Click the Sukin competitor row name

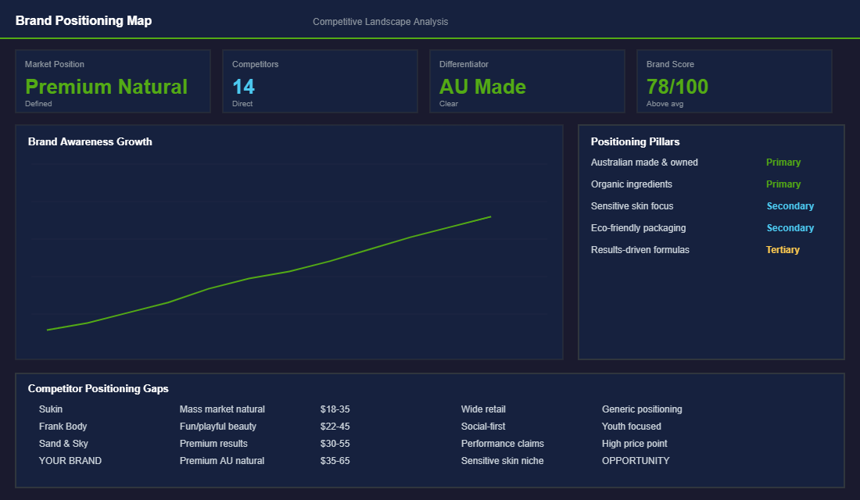pos(51,409)
